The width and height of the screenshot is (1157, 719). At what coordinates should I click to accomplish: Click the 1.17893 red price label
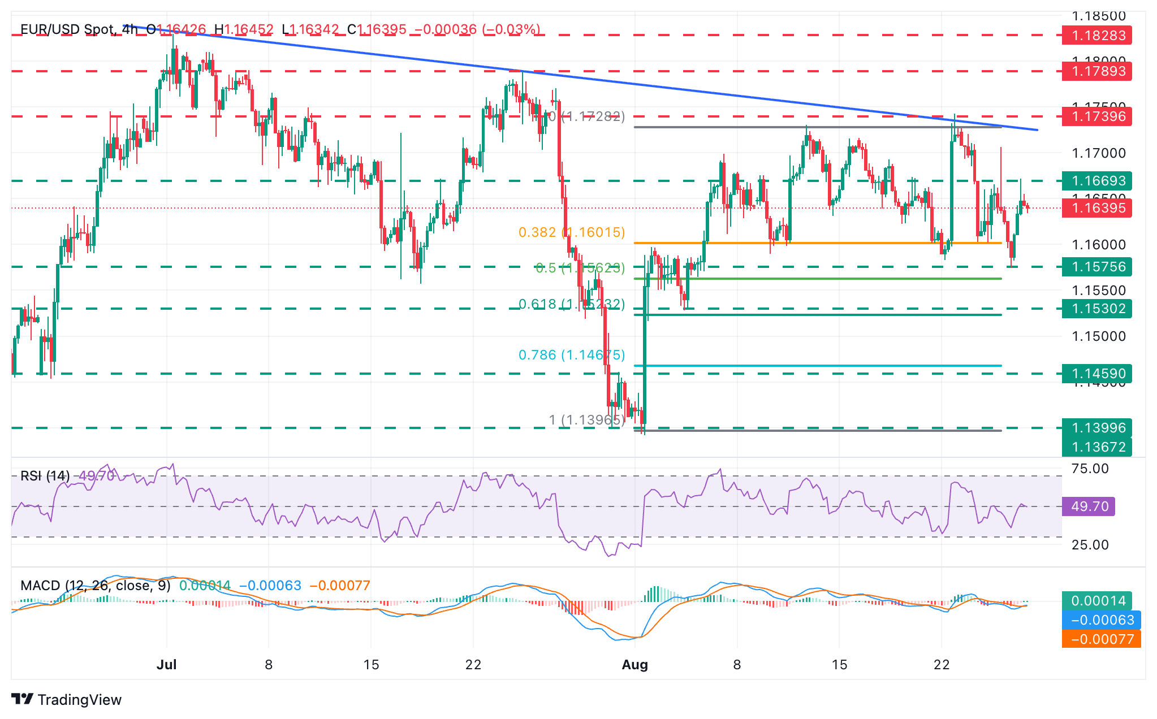(1097, 71)
